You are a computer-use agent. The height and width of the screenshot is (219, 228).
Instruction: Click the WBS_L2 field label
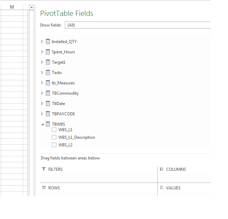[x=65, y=145]
